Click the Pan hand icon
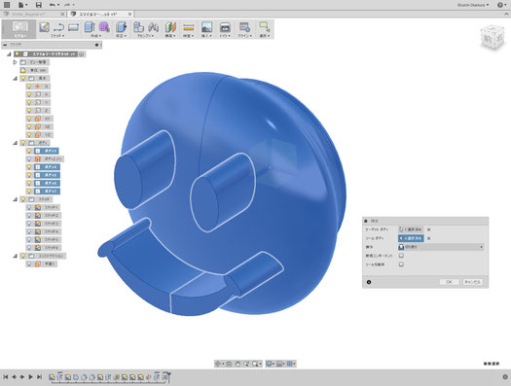The image size is (511, 386). pyautogui.click(x=237, y=364)
